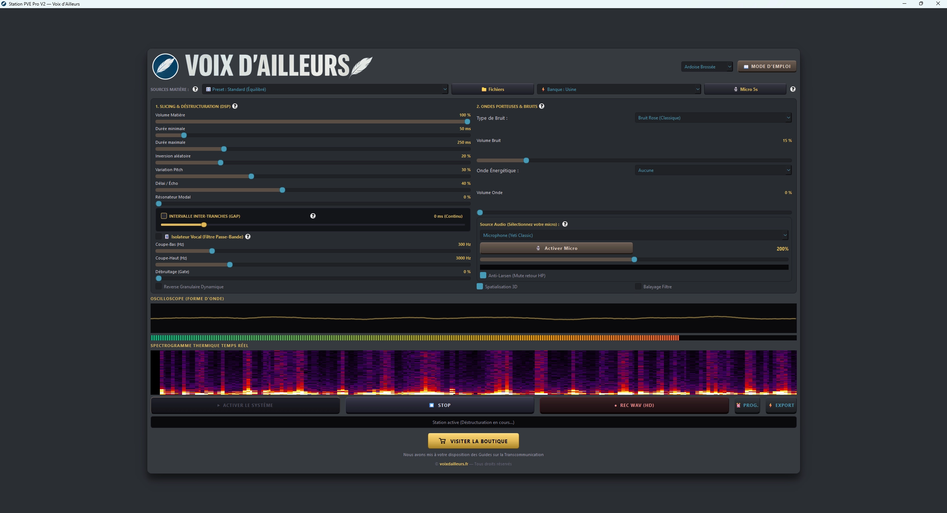This screenshot has width=947, height=513.
Task: Click Variation Pitch slider handle
Action: pyautogui.click(x=251, y=176)
